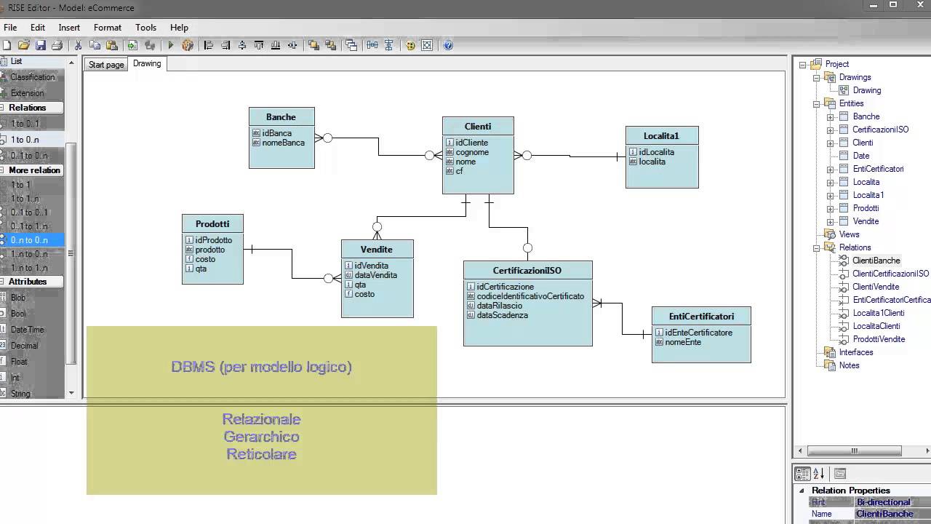
Task: Click the Send to back icon
Action: click(x=330, y=45)
